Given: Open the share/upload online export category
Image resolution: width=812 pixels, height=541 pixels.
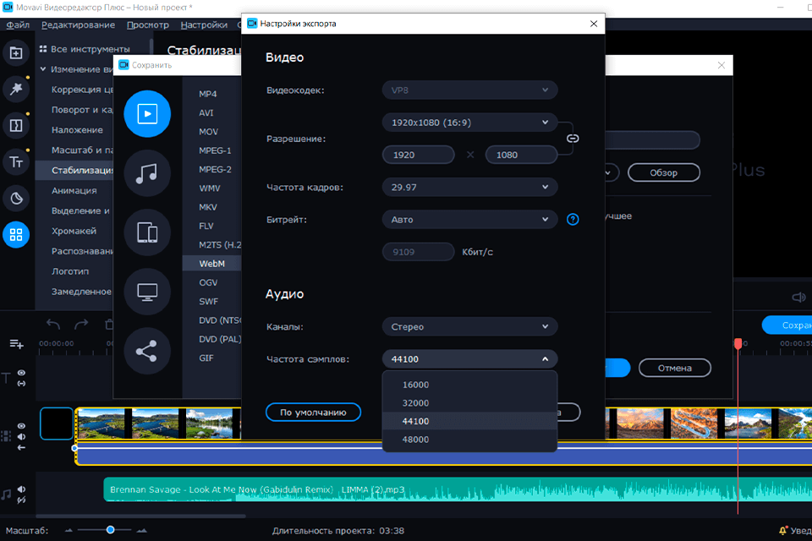Looking at the screenshot, I should [147, 351].
